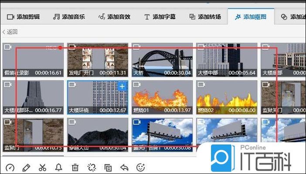This screenshot has width=306, height=174.
Task: Click the 00:00:08.00 duration text
Action: (x=242, y=110)
